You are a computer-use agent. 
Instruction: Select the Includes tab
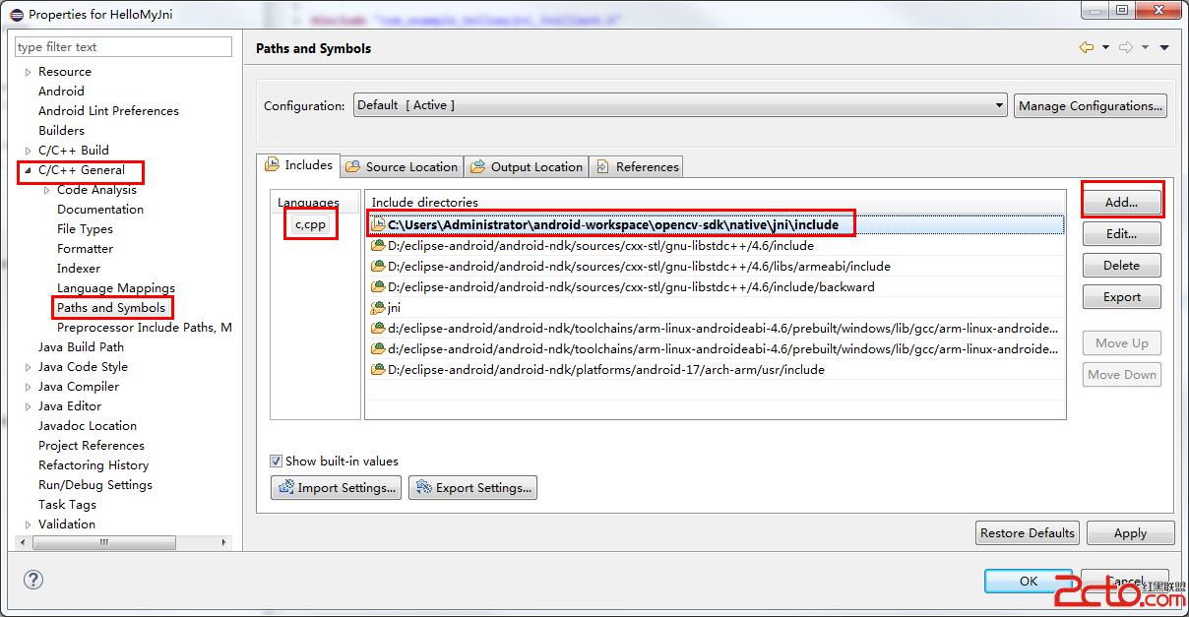(x=298, y=165)
